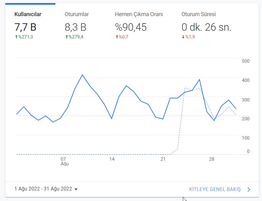
Task: Open the date range dropdown arrow
Action: click(x=76, y=189)
